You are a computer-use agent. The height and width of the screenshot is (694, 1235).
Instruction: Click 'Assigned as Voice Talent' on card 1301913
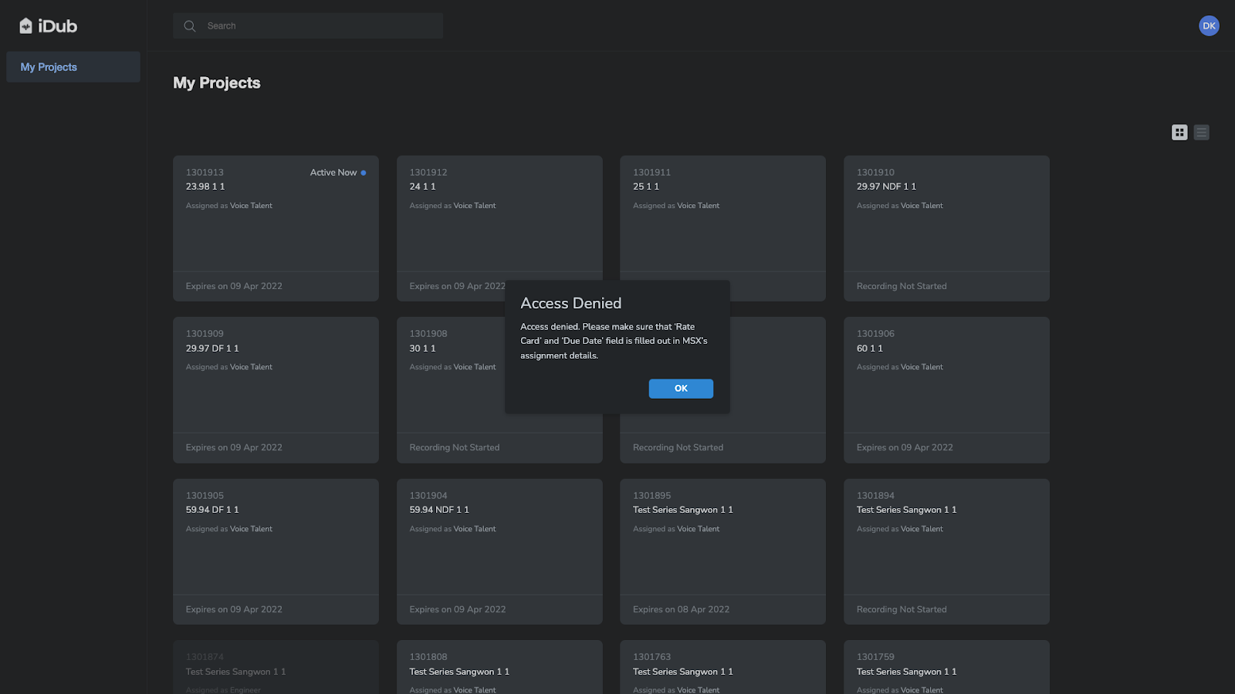tap(229, 206)
